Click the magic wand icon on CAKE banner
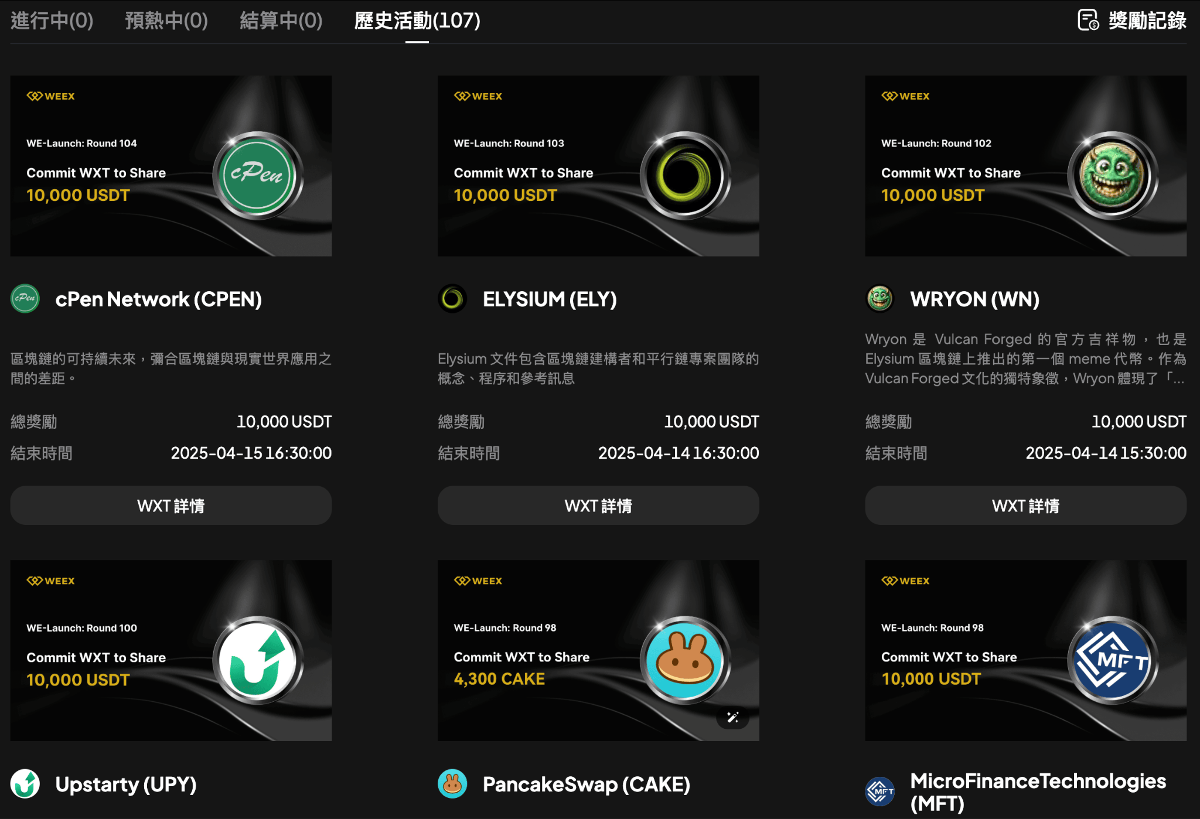Viewport: 1200px width, 819px height. 732,717
